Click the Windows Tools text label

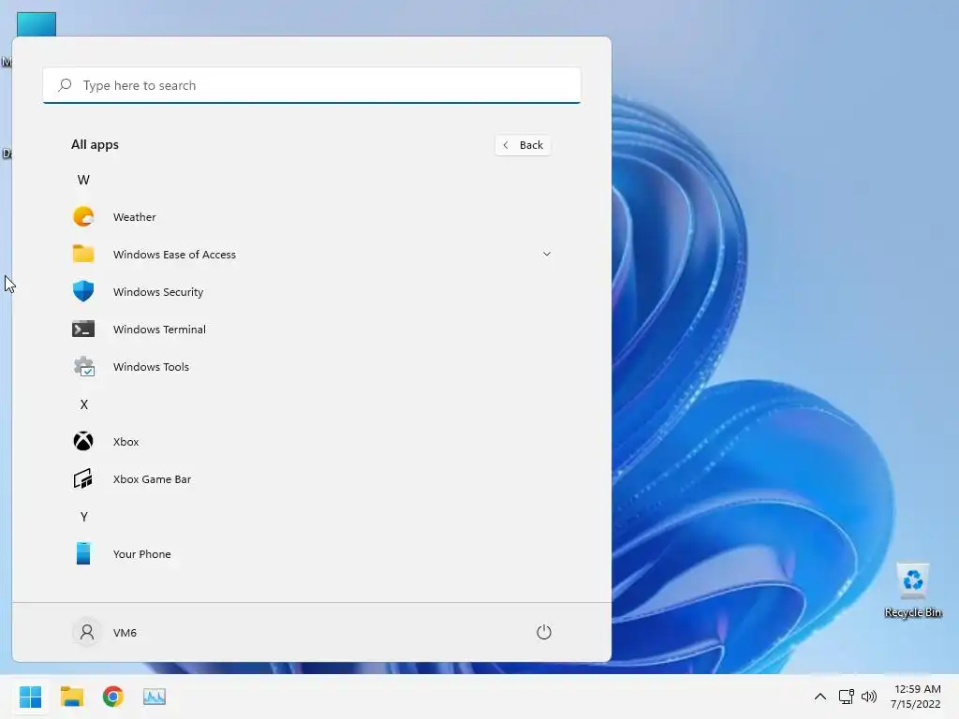click(x=151, y=367)
